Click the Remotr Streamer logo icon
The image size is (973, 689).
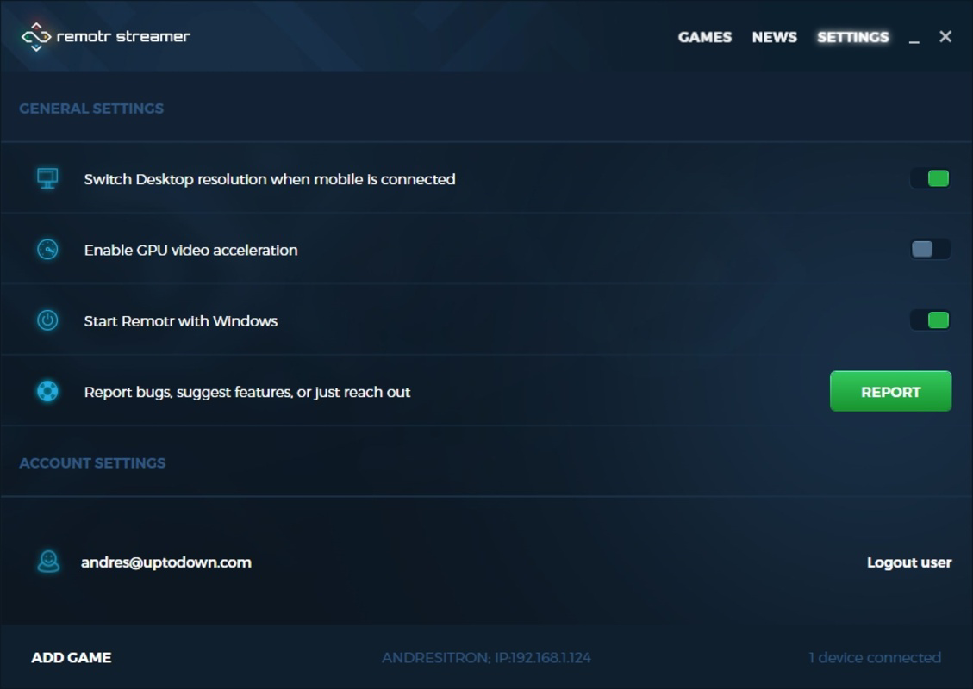(36, 37)
